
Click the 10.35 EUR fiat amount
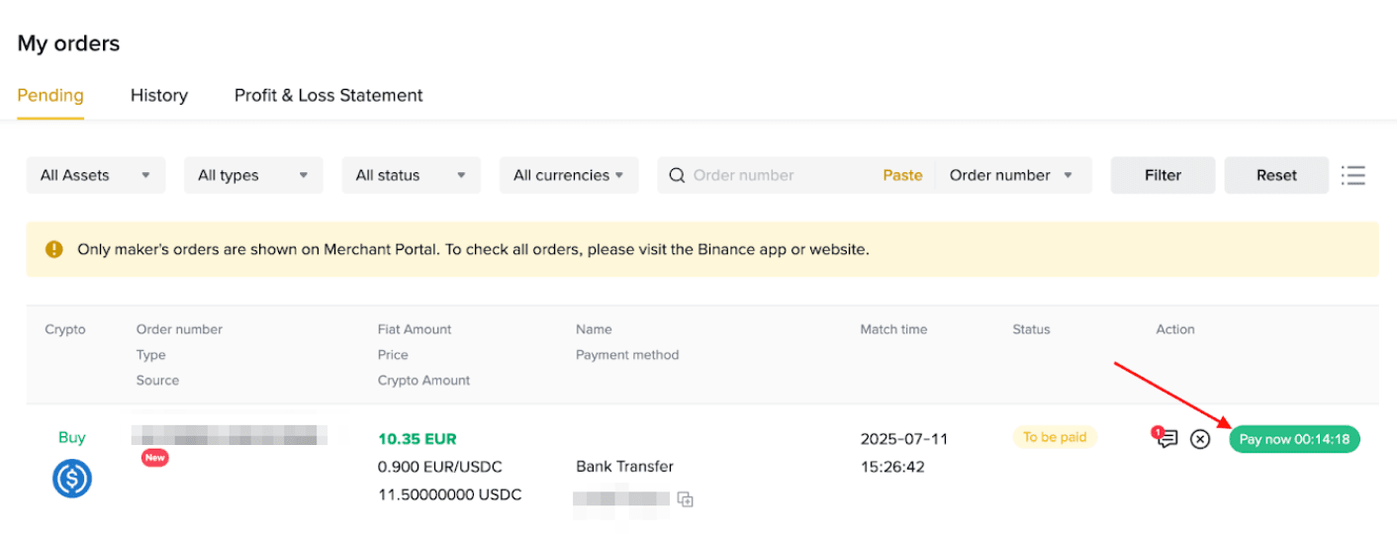[x=418, y=438]
